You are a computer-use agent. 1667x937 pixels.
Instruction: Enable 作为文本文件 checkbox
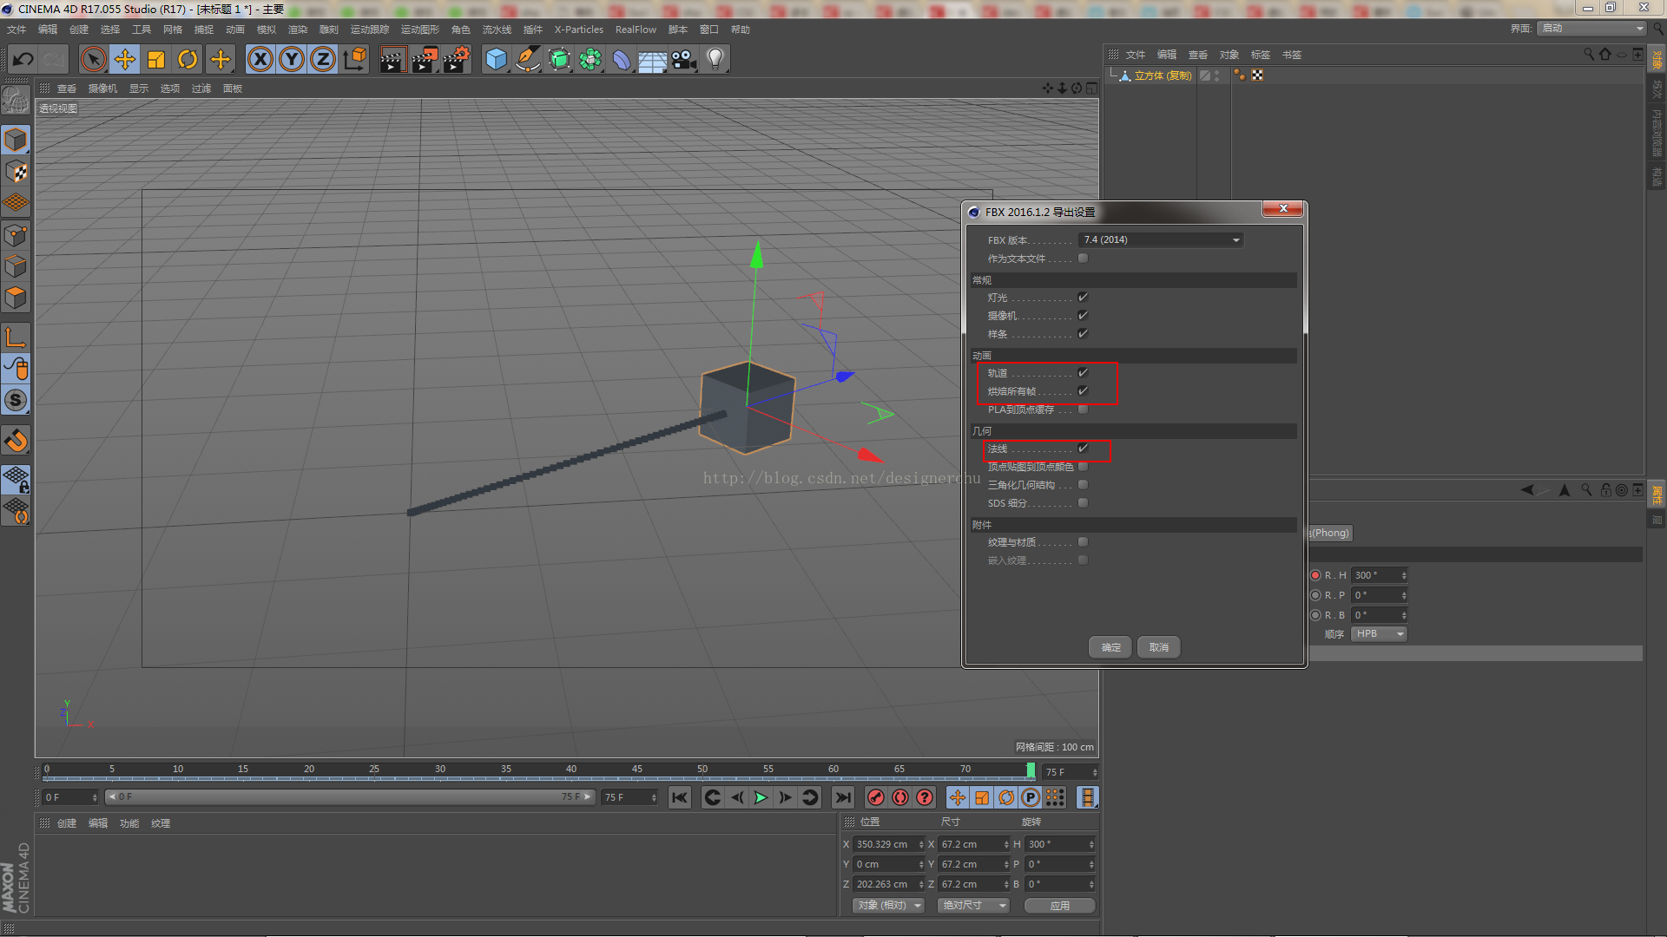click(x=1083, y=259)
